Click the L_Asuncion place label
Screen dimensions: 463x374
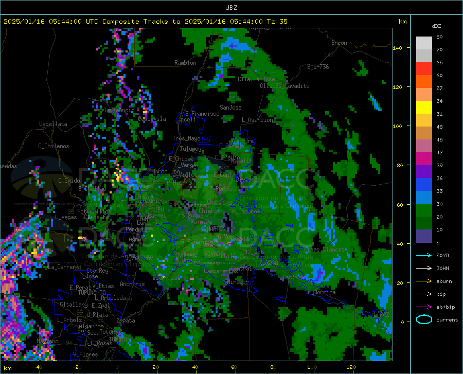click(257, 120)
